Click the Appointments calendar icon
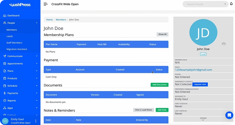The image size is (235, 125). [5, 64]
